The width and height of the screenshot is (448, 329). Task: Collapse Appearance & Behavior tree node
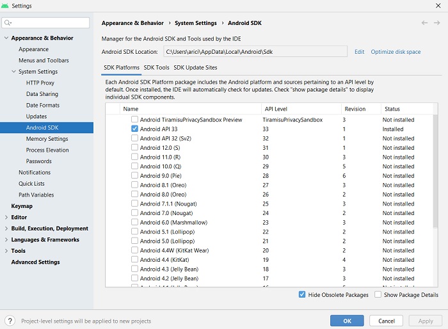6,38
